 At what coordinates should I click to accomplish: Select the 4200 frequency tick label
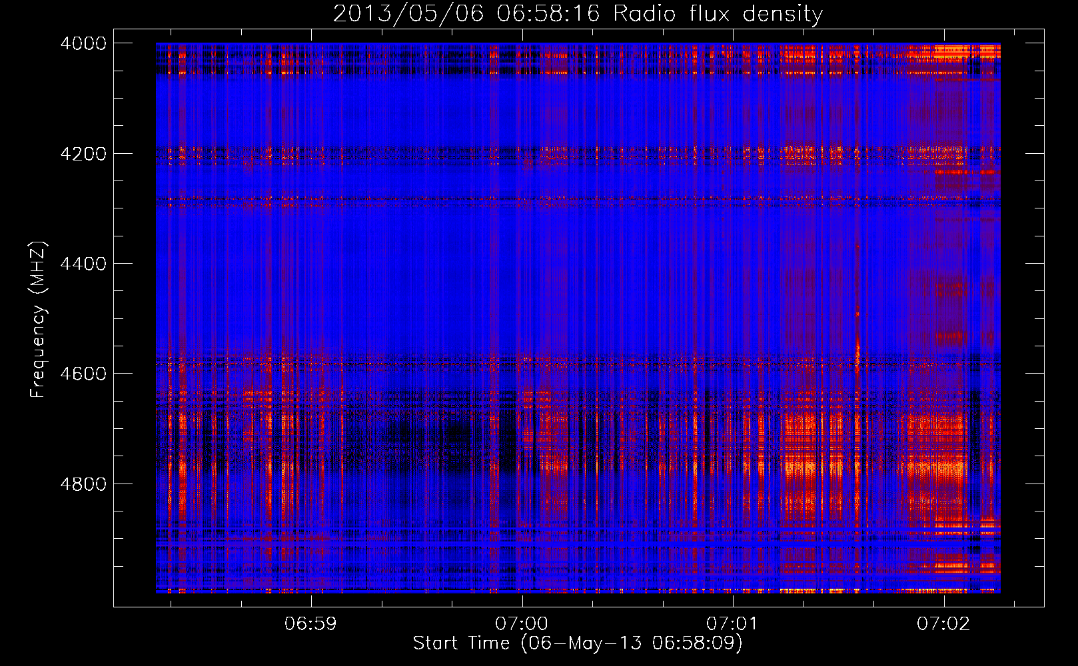pos(83,154)
